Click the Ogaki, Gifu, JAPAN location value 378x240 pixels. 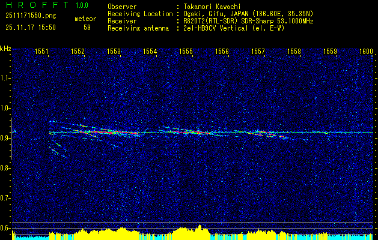(248, 14)
